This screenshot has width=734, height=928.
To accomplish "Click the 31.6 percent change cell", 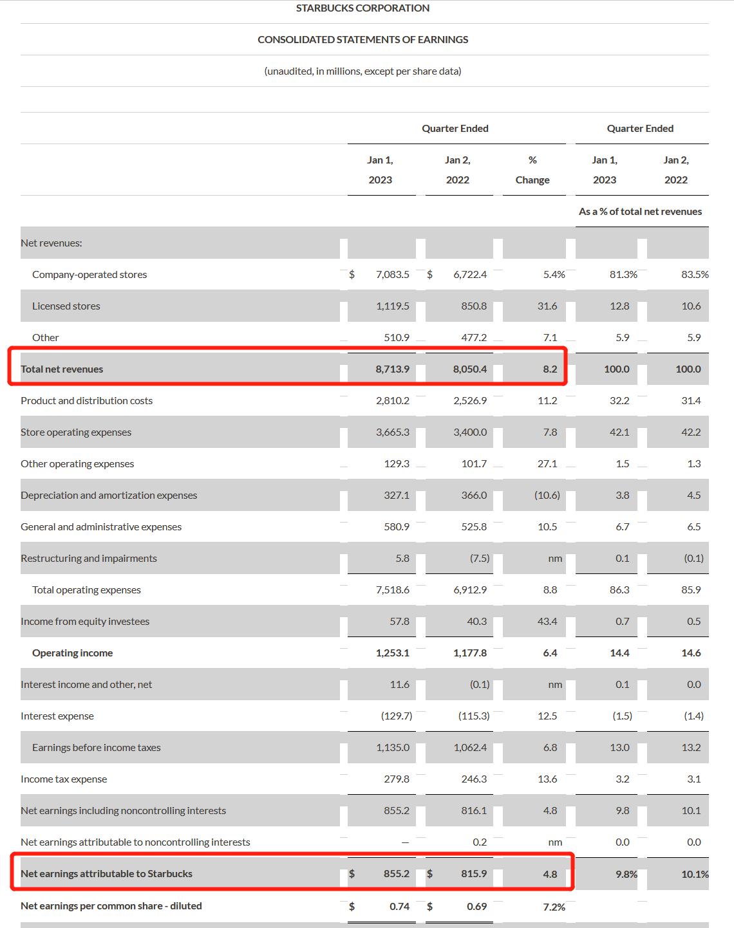I will coord(547,306).
